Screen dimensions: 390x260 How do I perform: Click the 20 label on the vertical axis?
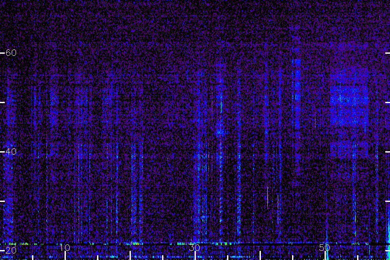(x=11, y=250)
